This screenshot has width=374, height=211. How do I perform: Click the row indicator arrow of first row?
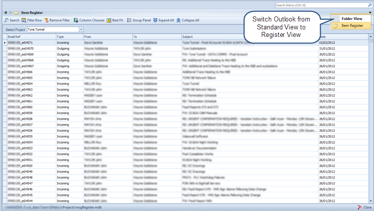click(5, 43)
